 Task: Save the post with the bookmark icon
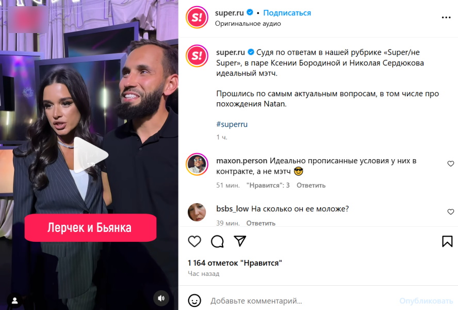[x=447, y=241]
